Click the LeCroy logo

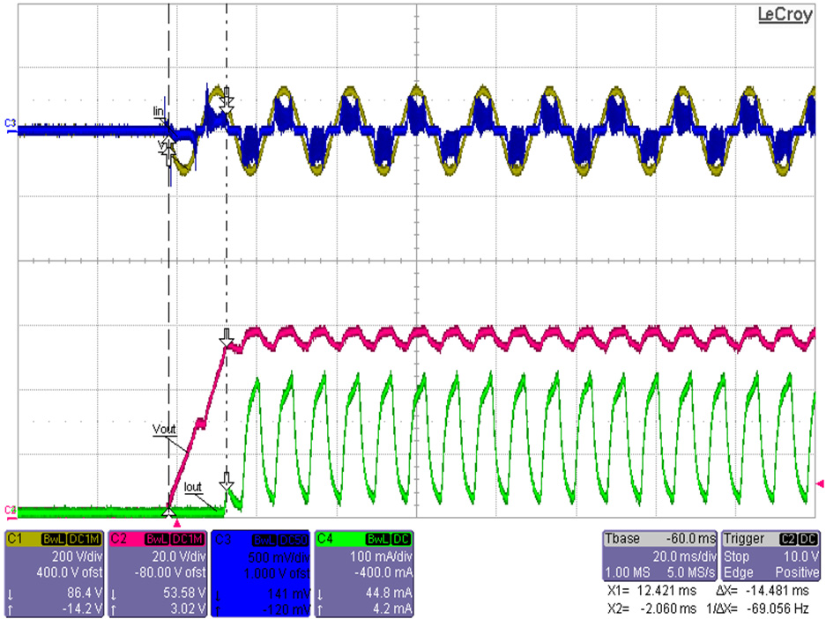click(784, 15)
